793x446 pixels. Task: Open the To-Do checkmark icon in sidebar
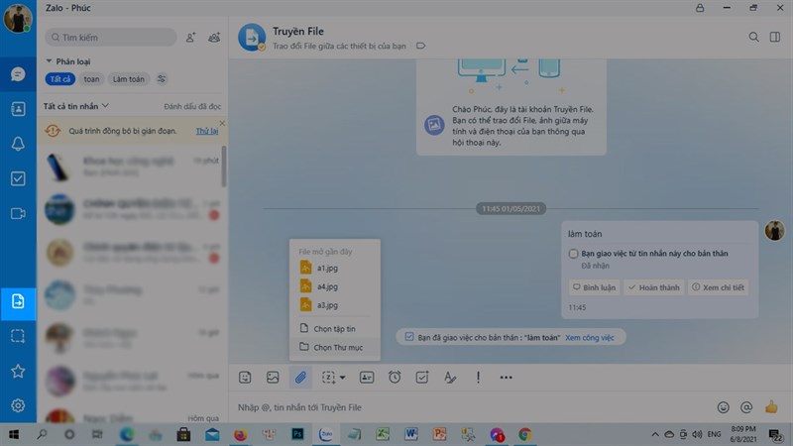pos(18,178)
